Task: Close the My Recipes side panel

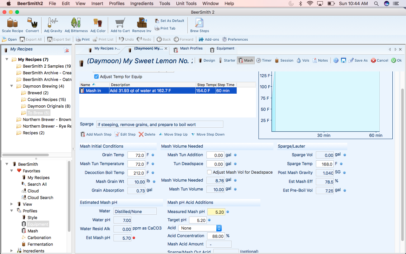Action: coord(66,50)
